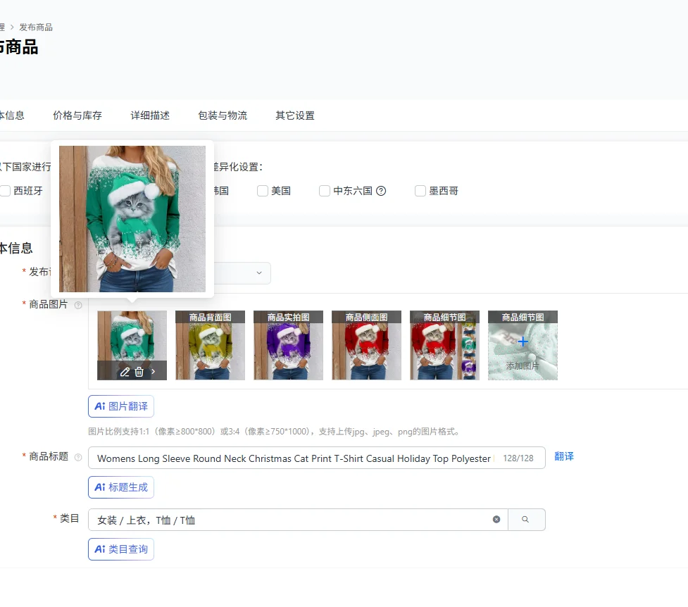Viewport: 688px width, 607px height.
Task: Click the 翻译 link beside title
Action: pos(564,456)
